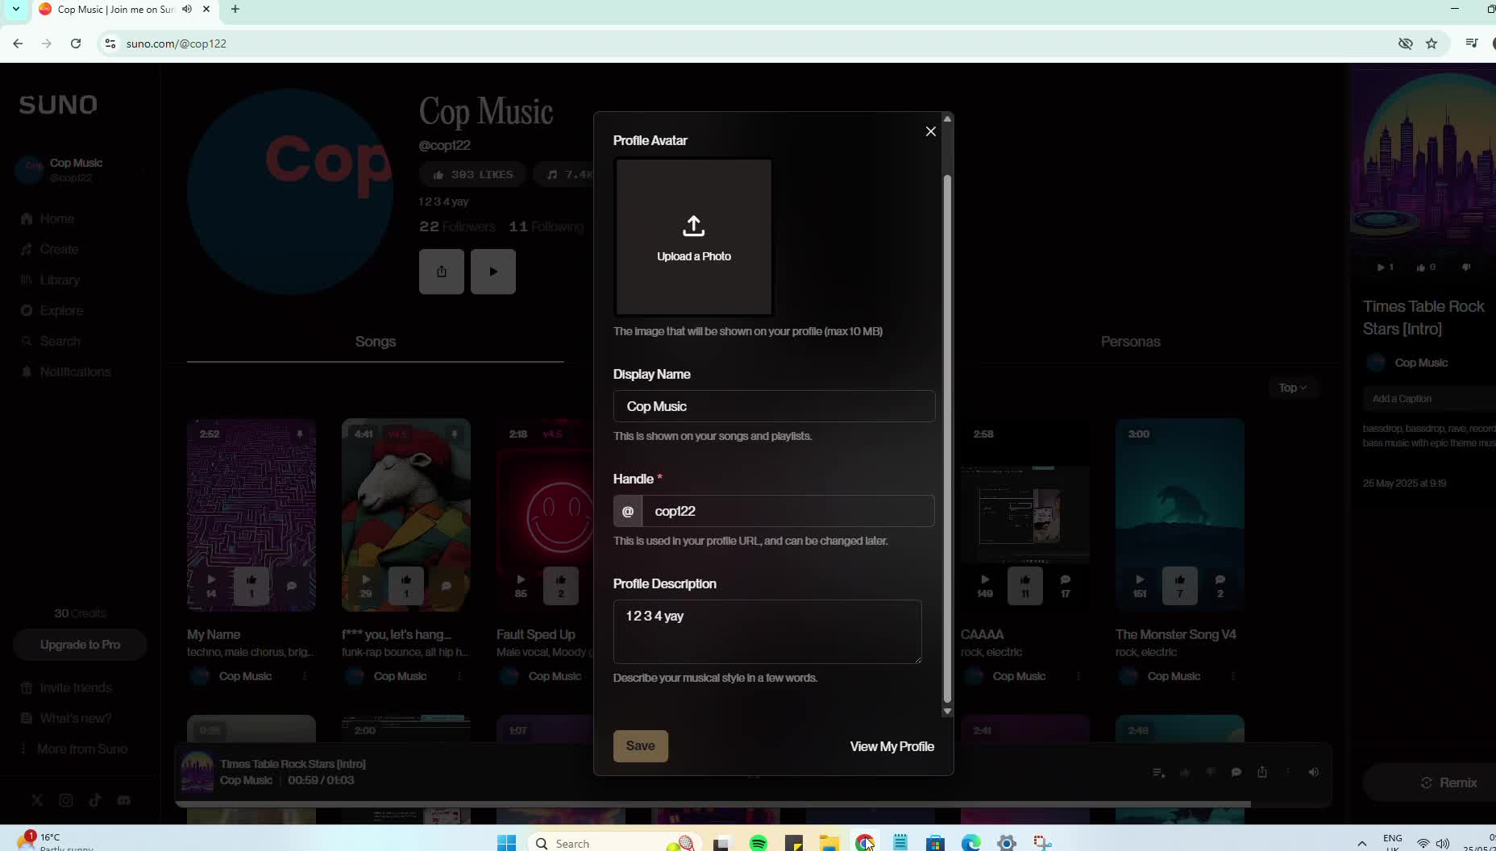Switch to the Songs tab
This screenshot has height=851, width=1496.
coord(376,342)
